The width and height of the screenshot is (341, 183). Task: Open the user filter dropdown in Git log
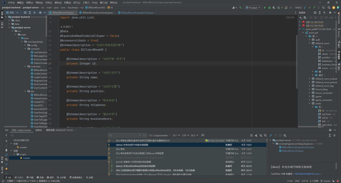(x=176, y=135)
